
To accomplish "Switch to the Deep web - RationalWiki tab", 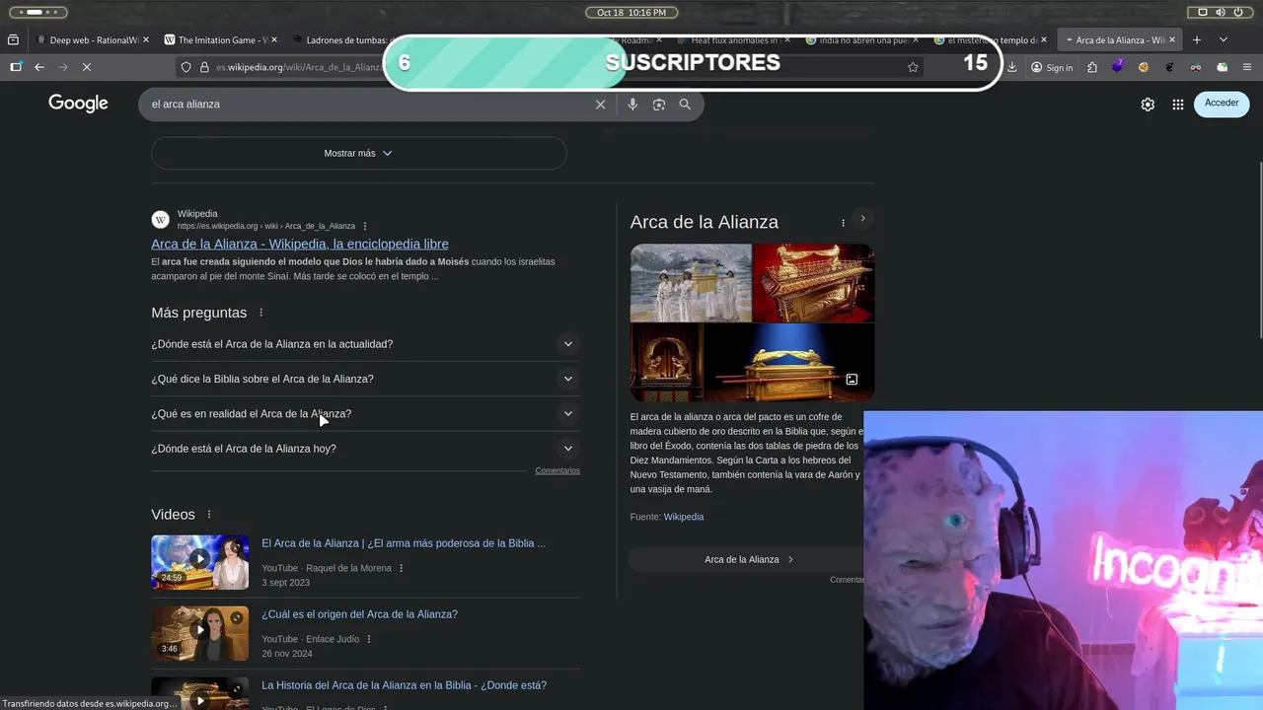I will coord(93,40).
